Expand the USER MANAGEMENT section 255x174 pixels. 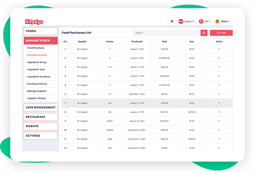point(41,108)
